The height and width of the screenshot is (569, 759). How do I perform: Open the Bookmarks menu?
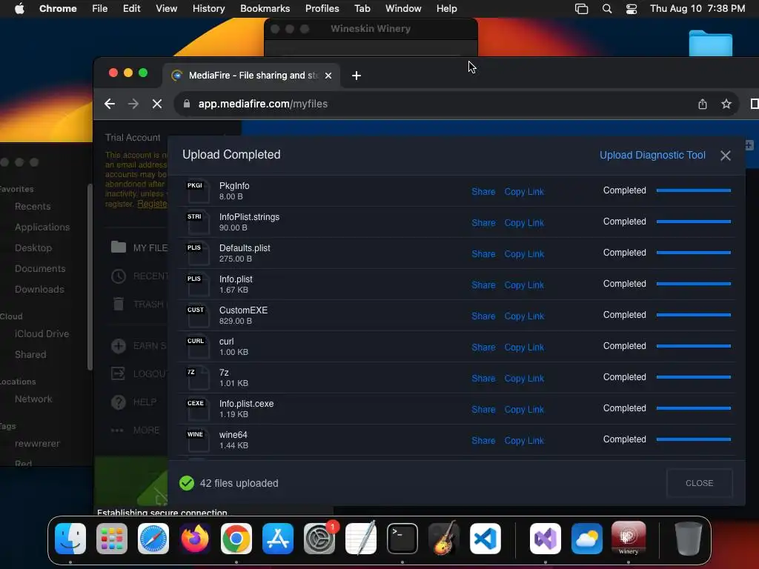pos(265,9)
